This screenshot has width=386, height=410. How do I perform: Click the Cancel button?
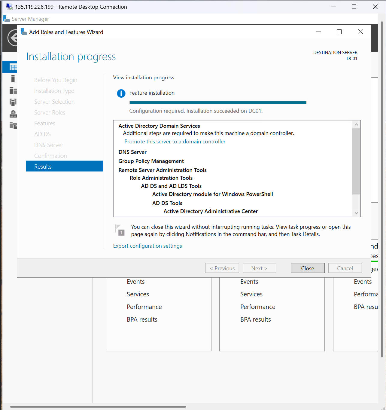click(x=345, y=268)
